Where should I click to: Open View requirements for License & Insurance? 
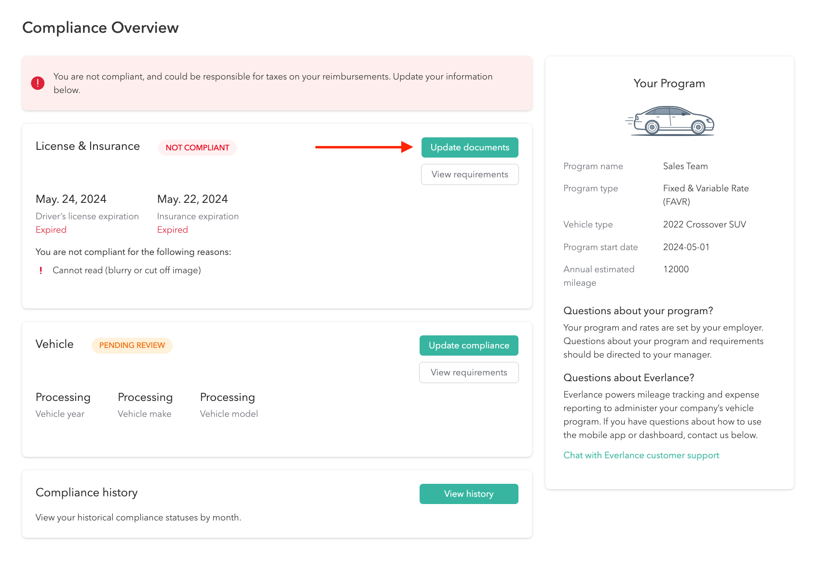[469, 174]
